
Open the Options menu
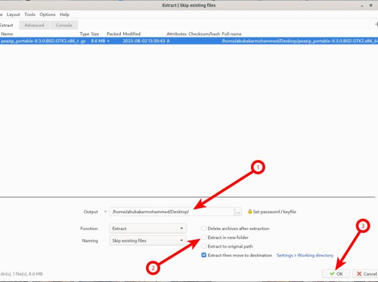47,15
